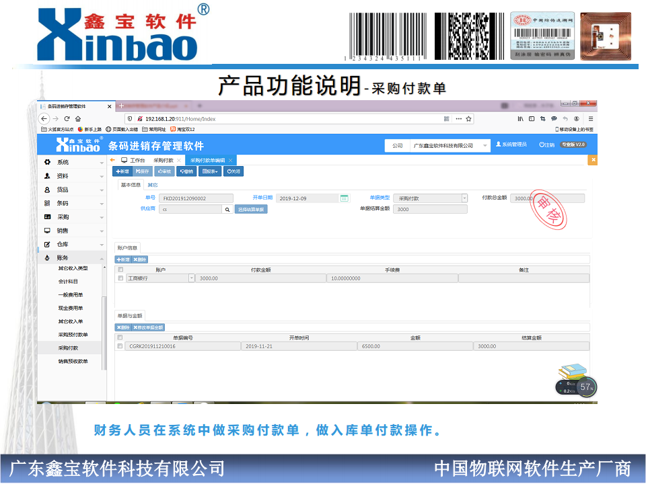Collapse the 账务 sidebar menu
Image resolution: width=646 pixels, height=484 pixels.
(x=73, y=258)
